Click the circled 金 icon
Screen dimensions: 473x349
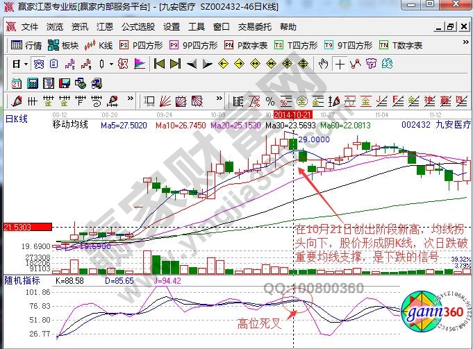302,101
